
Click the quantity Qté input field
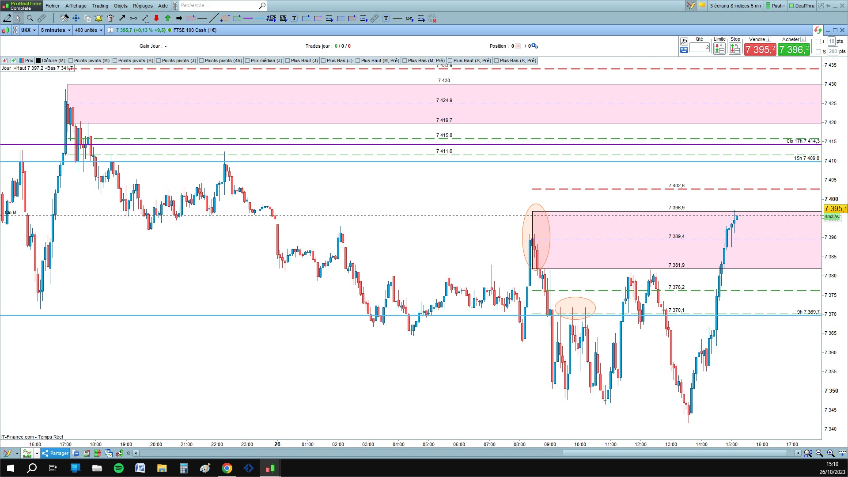click(700, 48)
